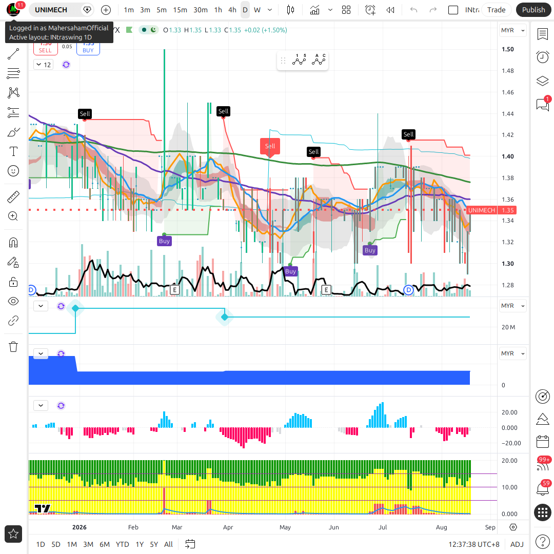554x554 pixels.
Task: Expand the histogram pane legend chevron
Action: click(41, 405)
